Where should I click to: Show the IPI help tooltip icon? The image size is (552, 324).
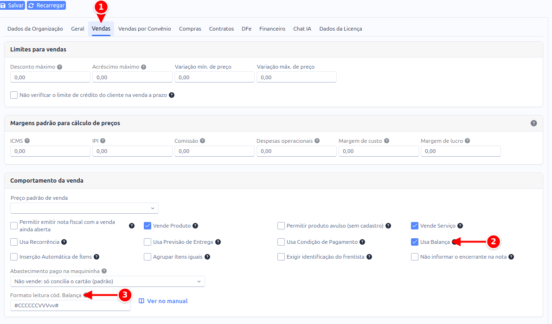pyautogui.click(x=103, y=141)
